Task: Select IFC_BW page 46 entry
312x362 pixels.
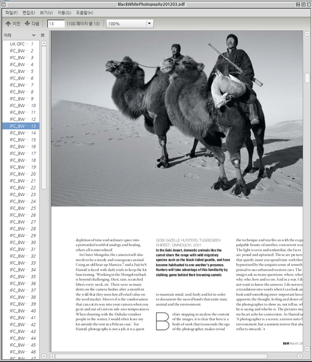Action: 21,352
